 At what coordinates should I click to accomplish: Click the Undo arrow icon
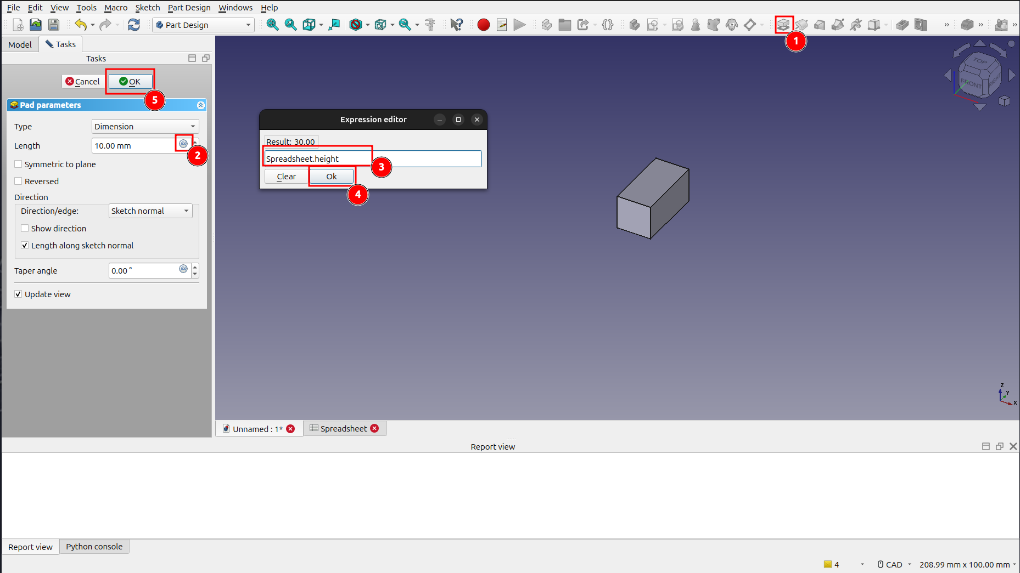point(81,25)
